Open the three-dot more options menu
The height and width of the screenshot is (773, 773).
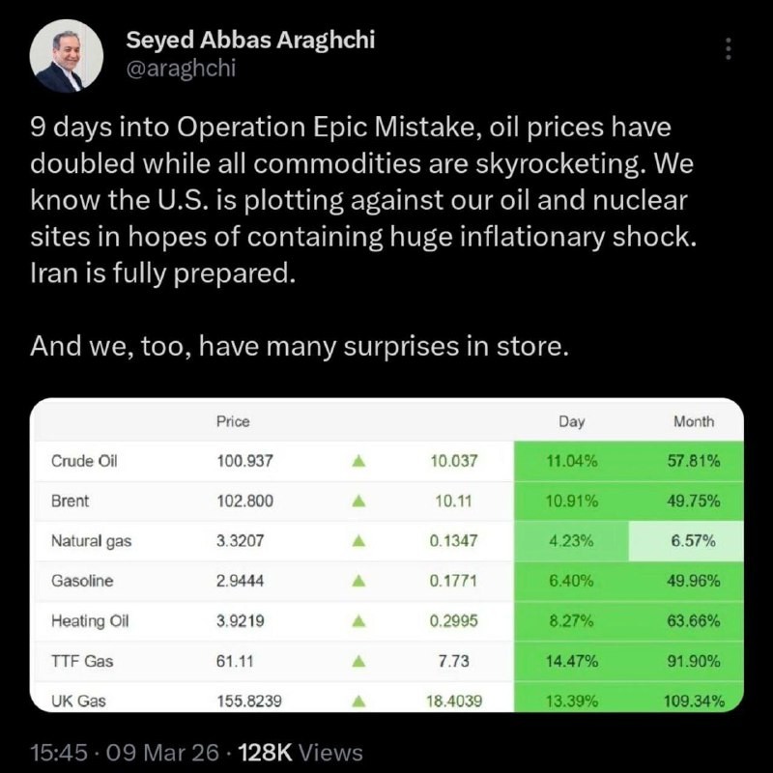[729, 48]
